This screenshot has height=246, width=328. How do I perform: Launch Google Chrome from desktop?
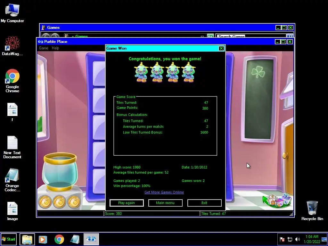[x=12, y=80]
